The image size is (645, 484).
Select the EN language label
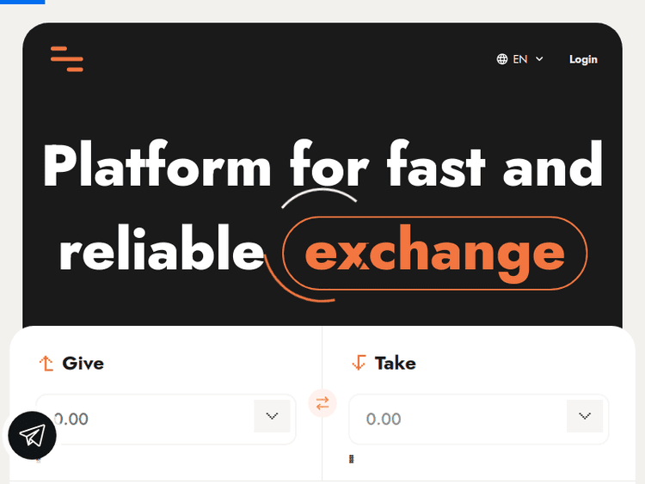(520, 59)
